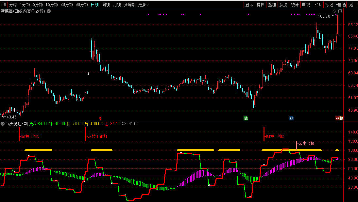Click the 涨榜 marker at chart bottom

click(x=339, y=118)
